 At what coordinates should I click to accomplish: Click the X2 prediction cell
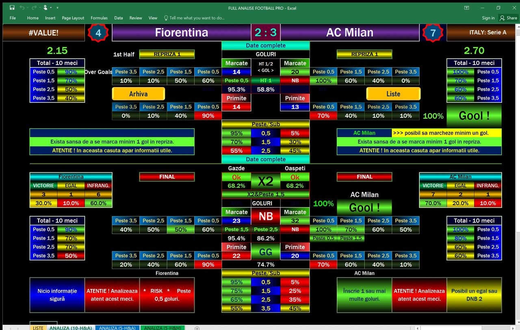(266, 181)
